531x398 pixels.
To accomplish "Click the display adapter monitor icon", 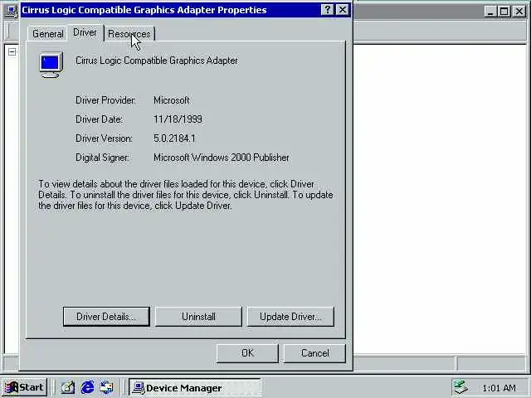I will pos(51,65).
